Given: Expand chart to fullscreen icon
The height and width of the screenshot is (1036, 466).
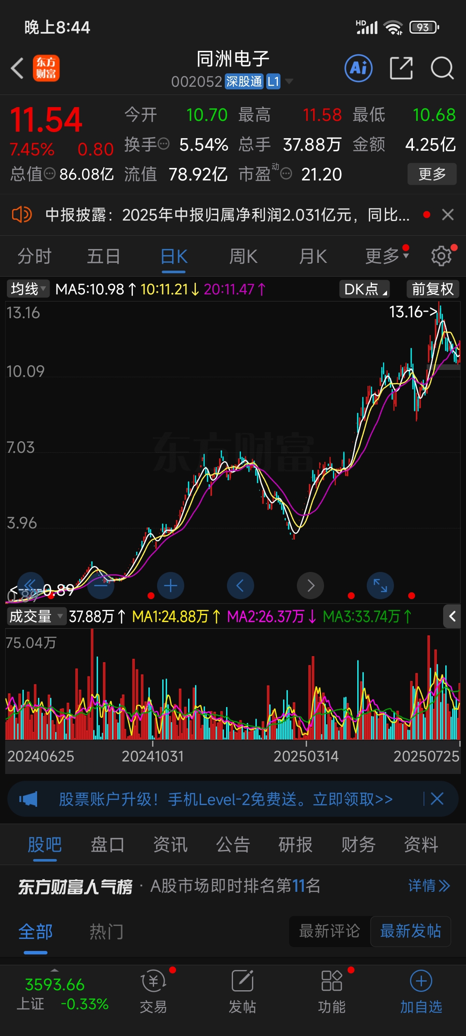Looking at the screenshot, I should click(x=380, y=586).
